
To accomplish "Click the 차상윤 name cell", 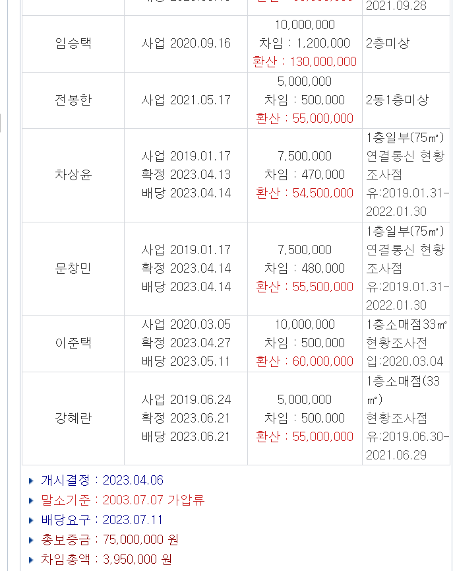I will point(73,175).
